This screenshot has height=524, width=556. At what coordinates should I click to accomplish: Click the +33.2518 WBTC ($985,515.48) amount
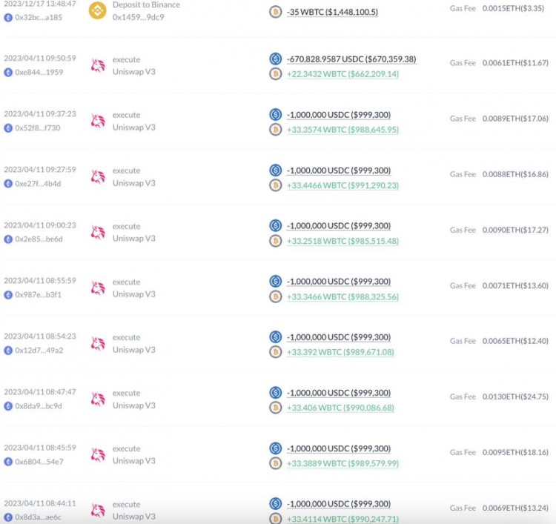[343, 241]
